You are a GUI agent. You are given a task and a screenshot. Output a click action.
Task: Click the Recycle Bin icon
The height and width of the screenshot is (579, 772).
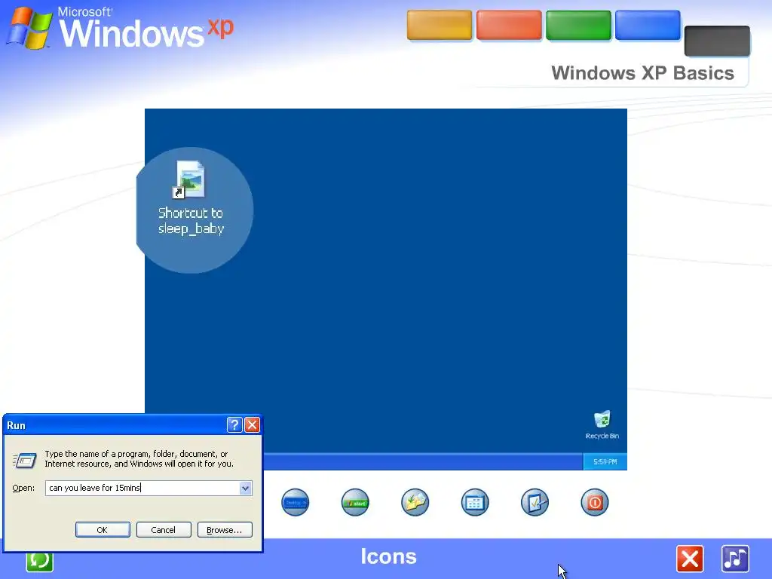(602, 425)
